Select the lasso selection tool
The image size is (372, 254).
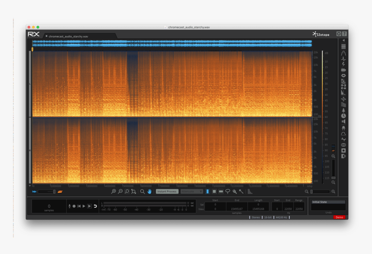click(x=228, y=191)
